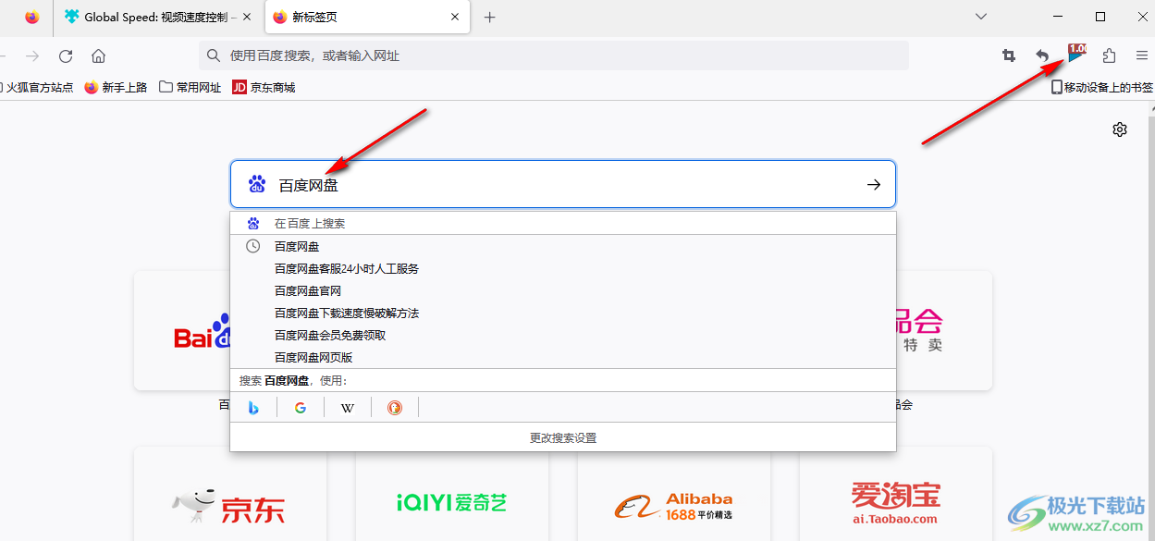Open the new tab page settings gear
Screen dimensions: 1155x541
click(x=1120, y=129)
